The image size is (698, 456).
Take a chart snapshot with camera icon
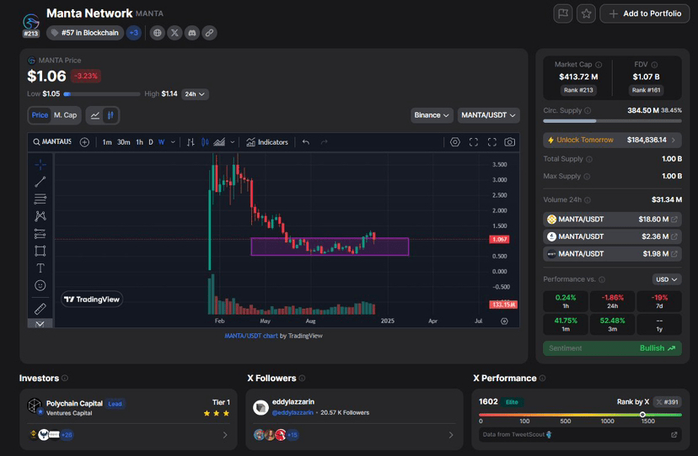click(x=510, y=142)
